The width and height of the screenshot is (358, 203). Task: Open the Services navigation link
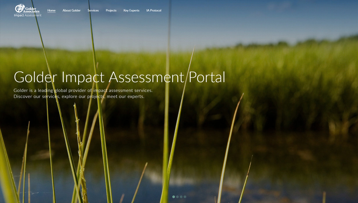[x=93, y=10]
